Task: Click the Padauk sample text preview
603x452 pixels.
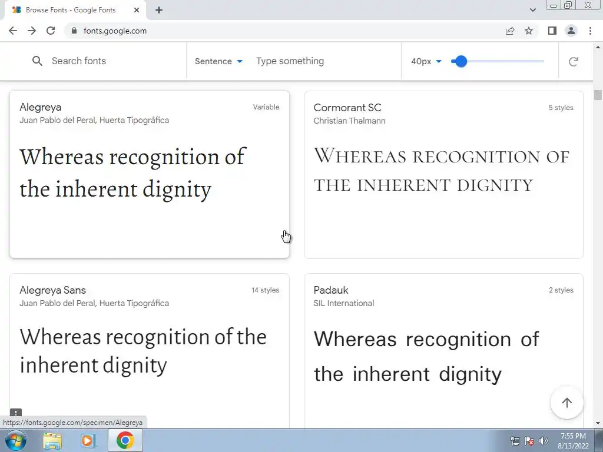Action: coord(426,357)
